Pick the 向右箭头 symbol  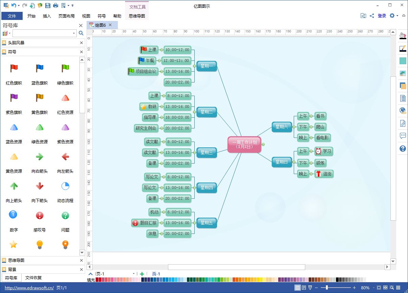40,157
